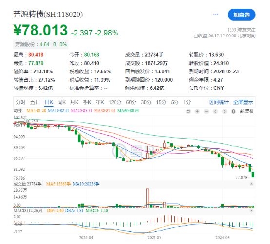Click the 转股价 18.630 value
Viewport: 270px width, 244px height.
(216, 55)
